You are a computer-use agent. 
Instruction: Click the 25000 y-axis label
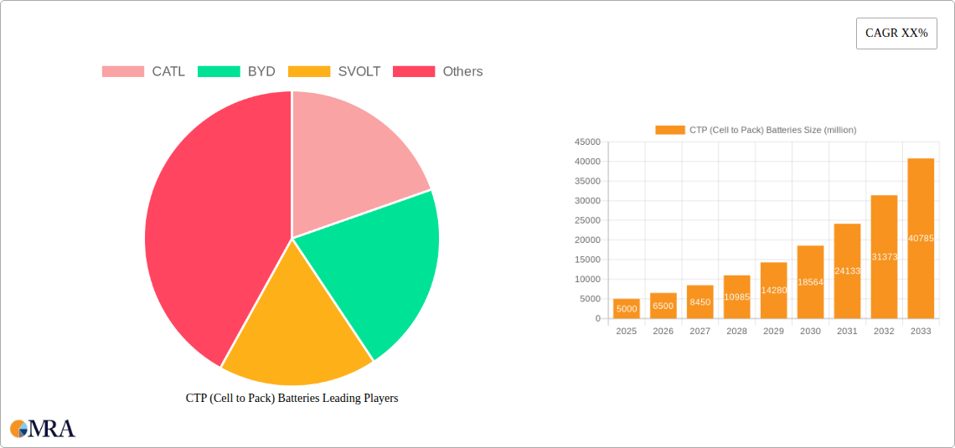(588, 220)
